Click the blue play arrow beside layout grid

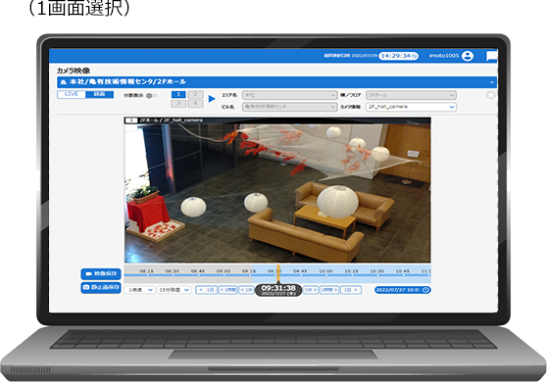click(x=212, y=99)
